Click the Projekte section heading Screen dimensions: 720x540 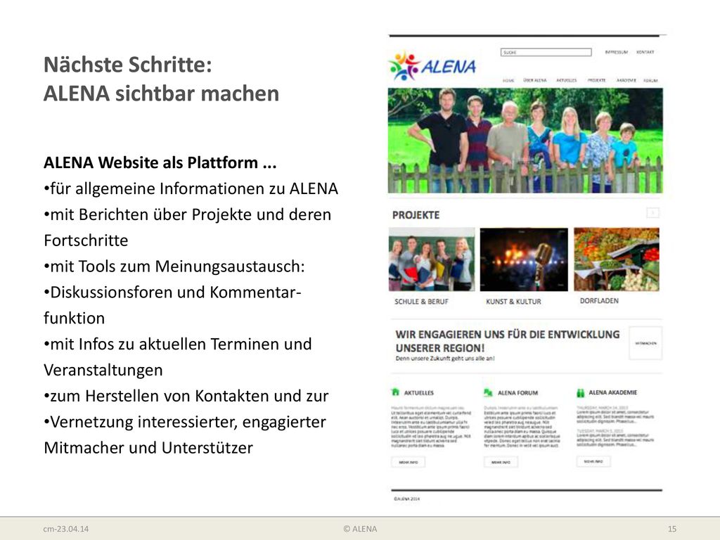pos(416,215)
